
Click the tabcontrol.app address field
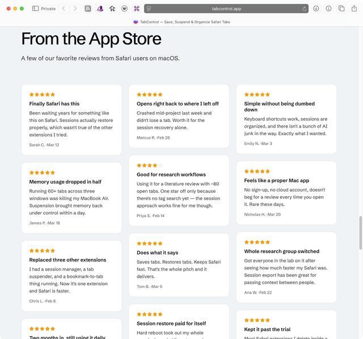point(226,9)
